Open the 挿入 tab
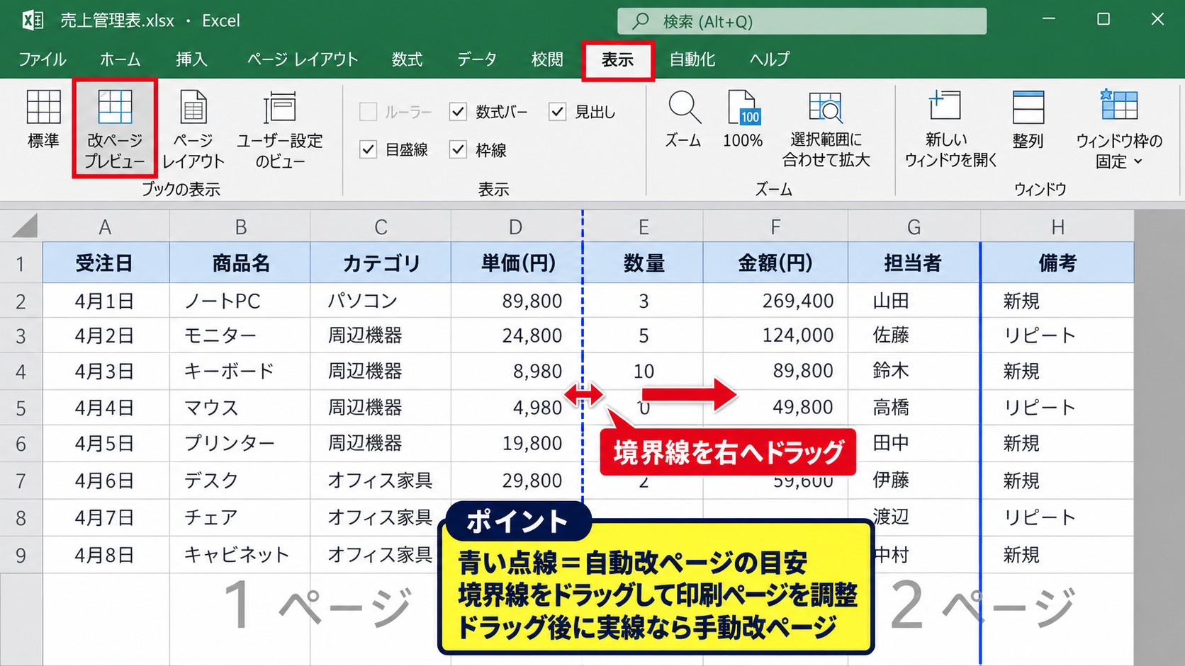Image resolution: width=1185 pixels, height=666 pixels. click(192, 59)
